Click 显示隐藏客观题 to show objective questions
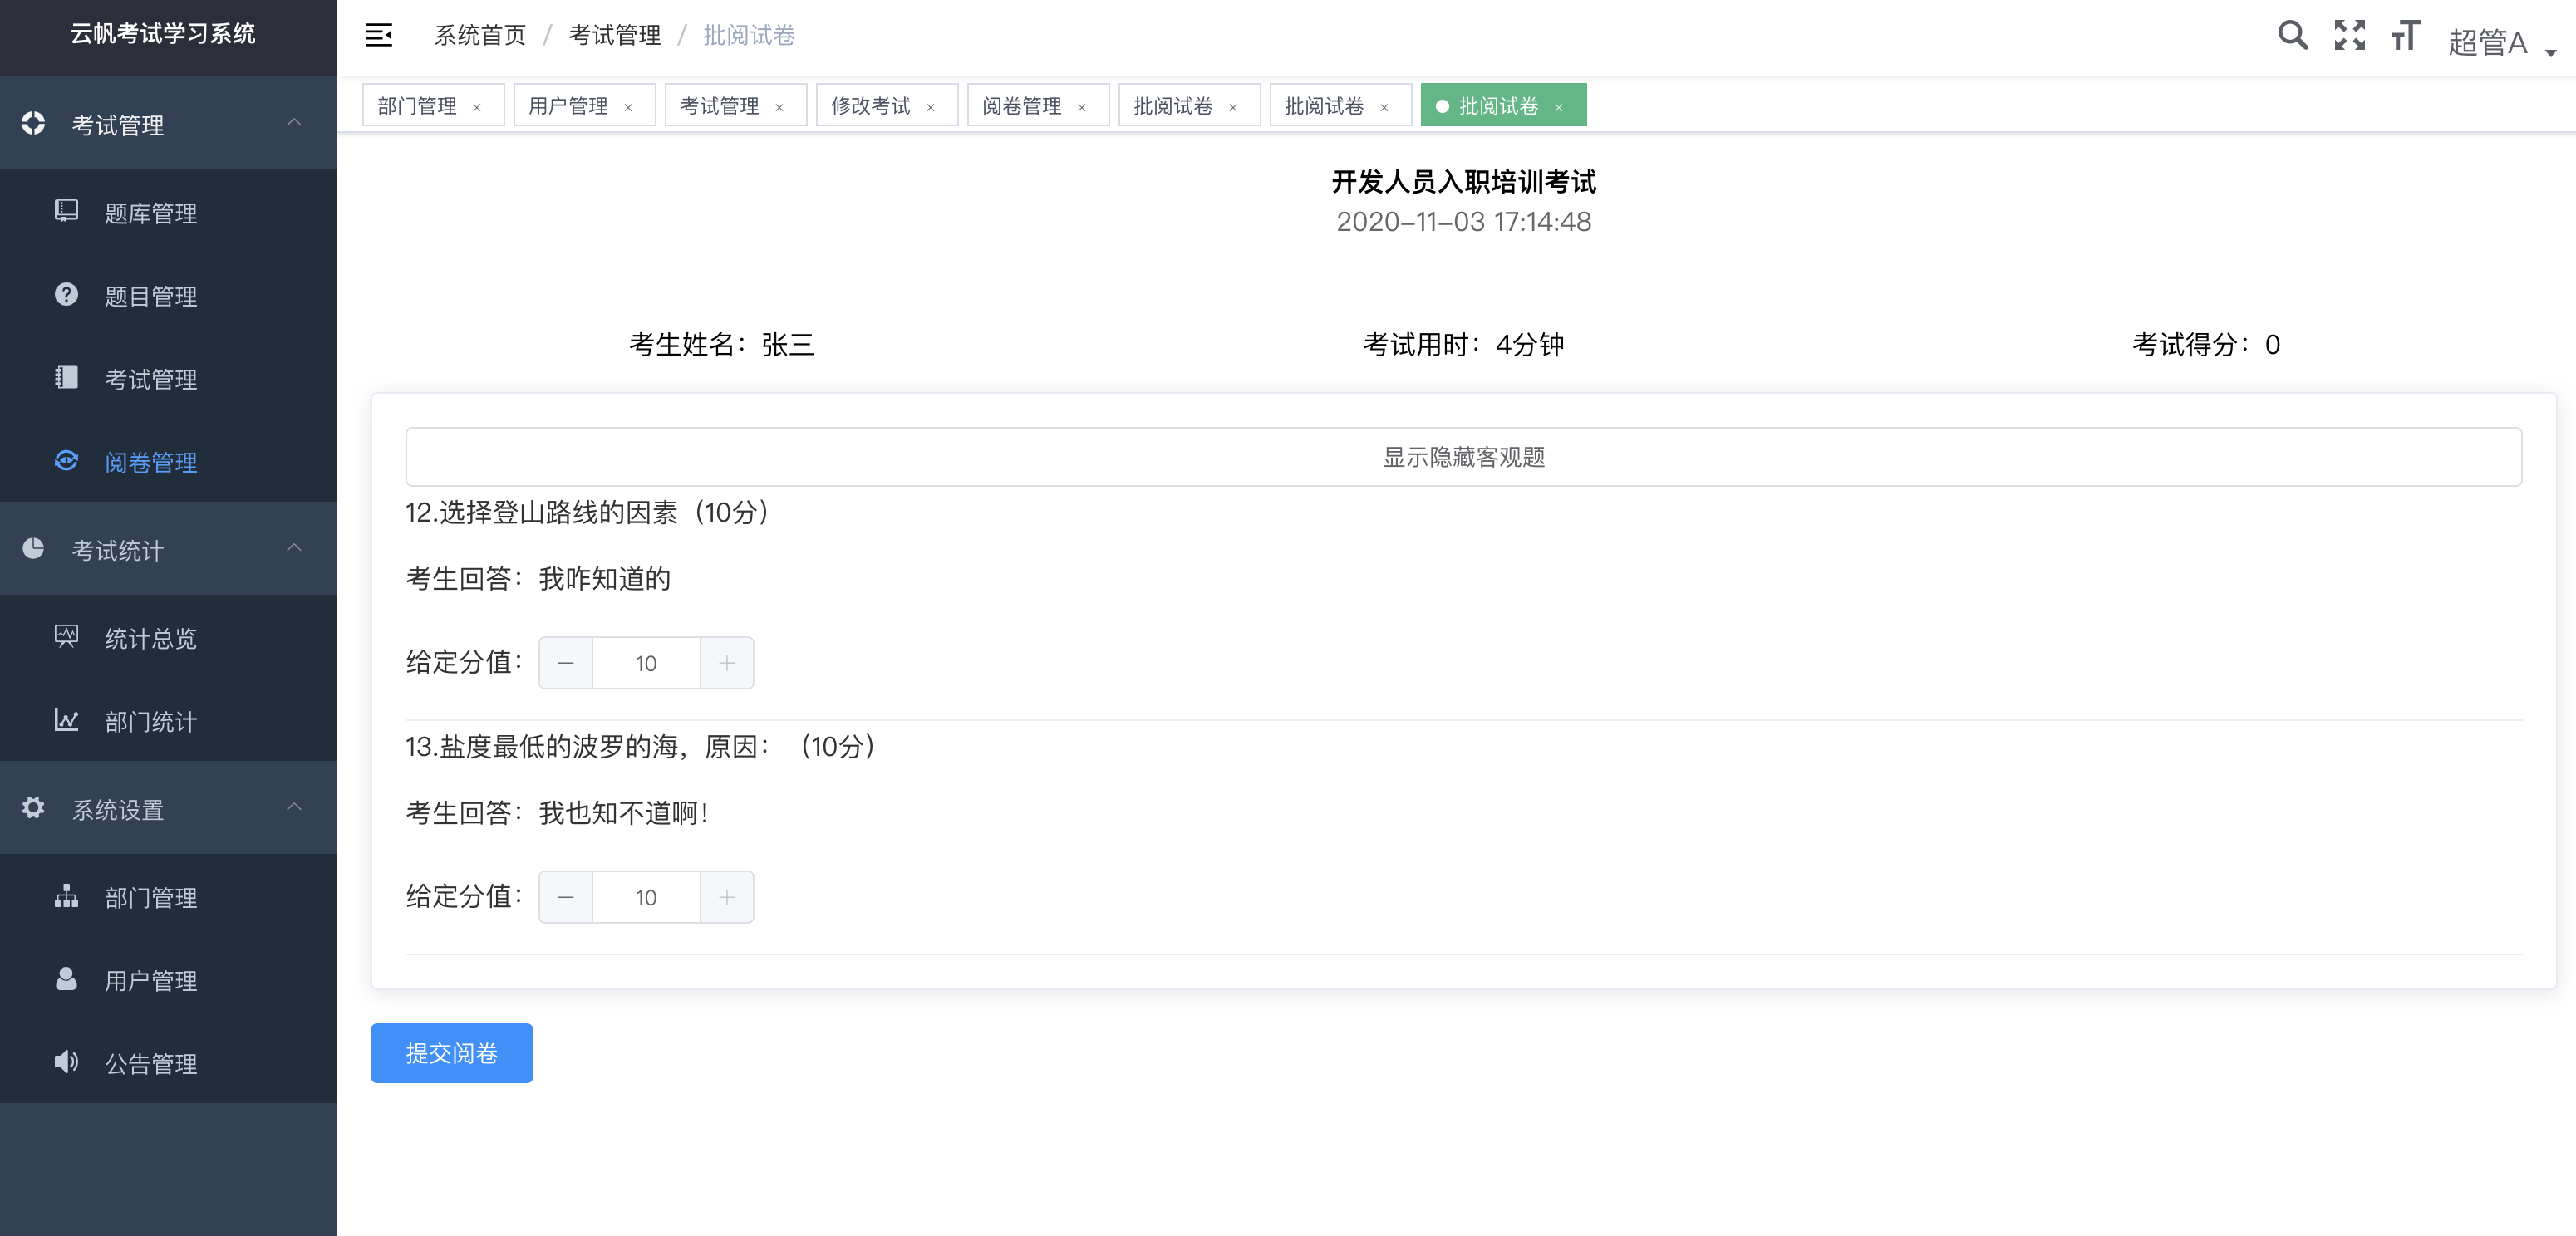Image resolution: width=2576 pixels, height=1236 pixels. 1464,457
